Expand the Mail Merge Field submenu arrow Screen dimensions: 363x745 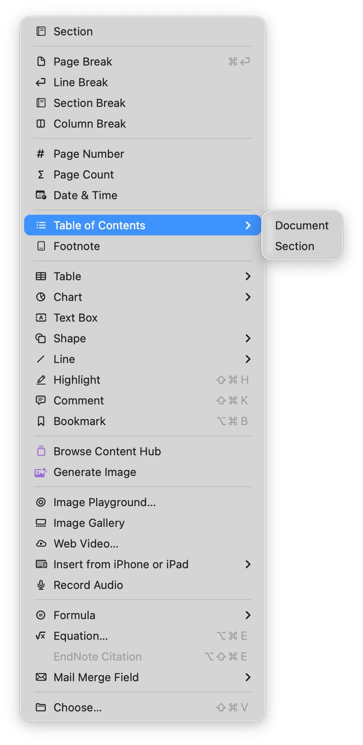248,677
